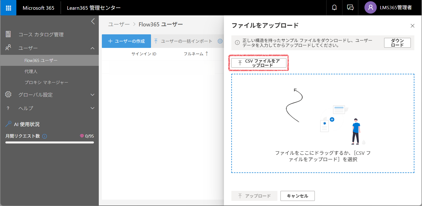
Task: Click Learn365 管理センター title
Action: 94,8
